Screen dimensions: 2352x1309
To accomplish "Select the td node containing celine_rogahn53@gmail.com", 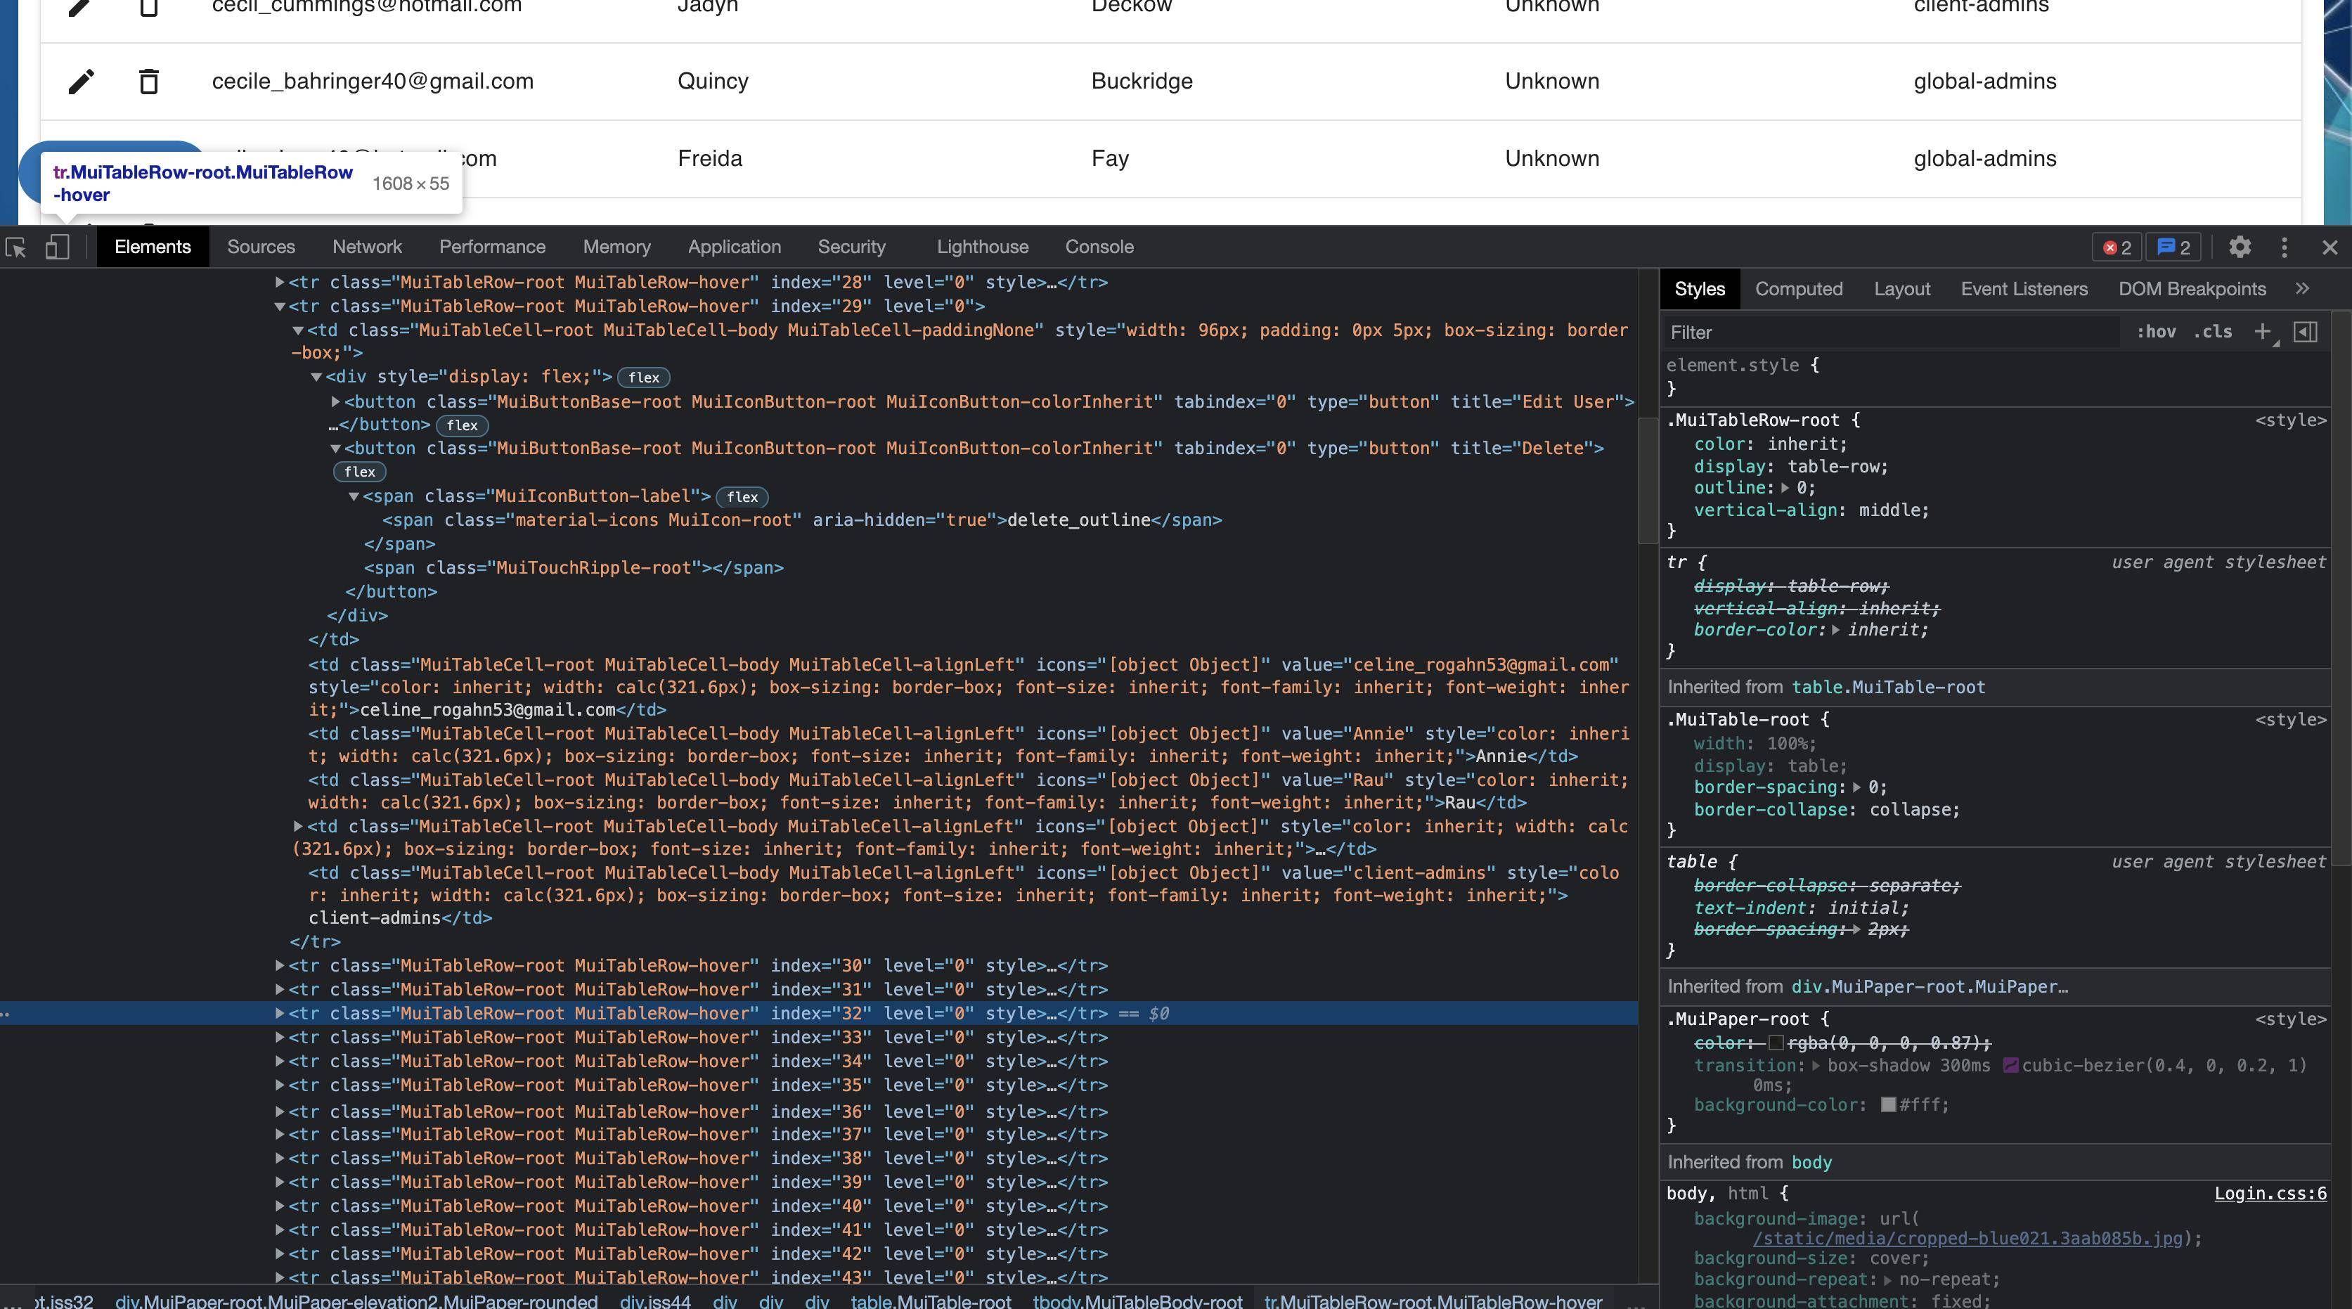I will pyautogui.click(x=968, y=688).
